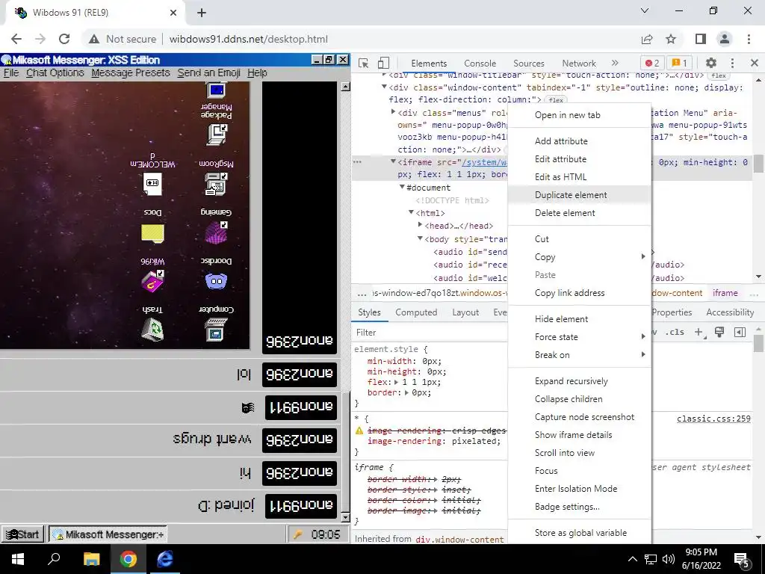Open Message Presets menu
This screenshot has width=765, height=574.
pos(130,72)
